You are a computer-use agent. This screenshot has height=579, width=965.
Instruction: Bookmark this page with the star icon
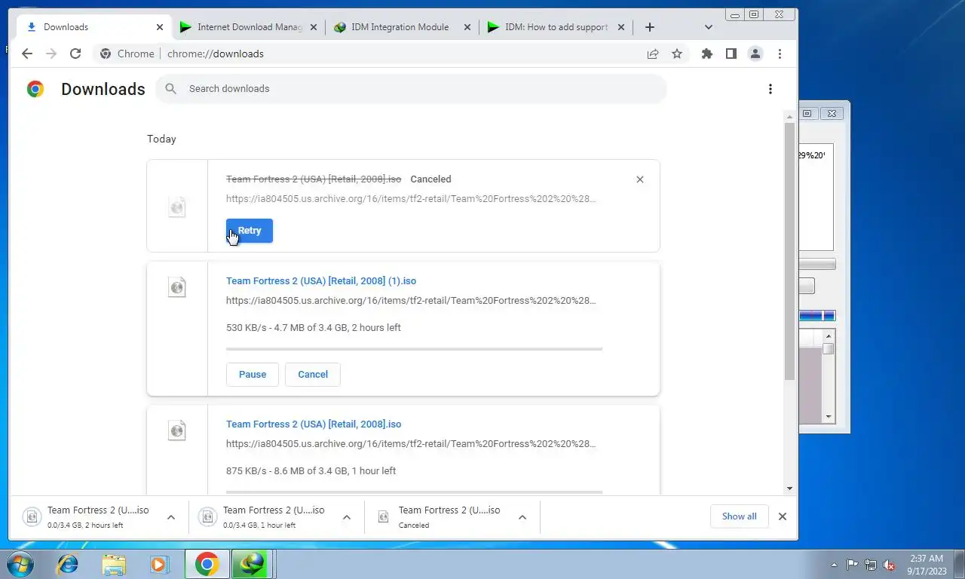677,54
